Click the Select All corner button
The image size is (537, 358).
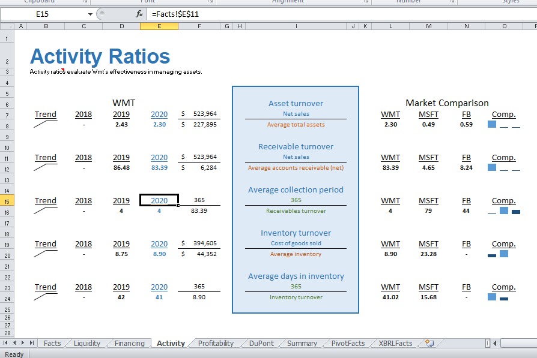[7, 26]
